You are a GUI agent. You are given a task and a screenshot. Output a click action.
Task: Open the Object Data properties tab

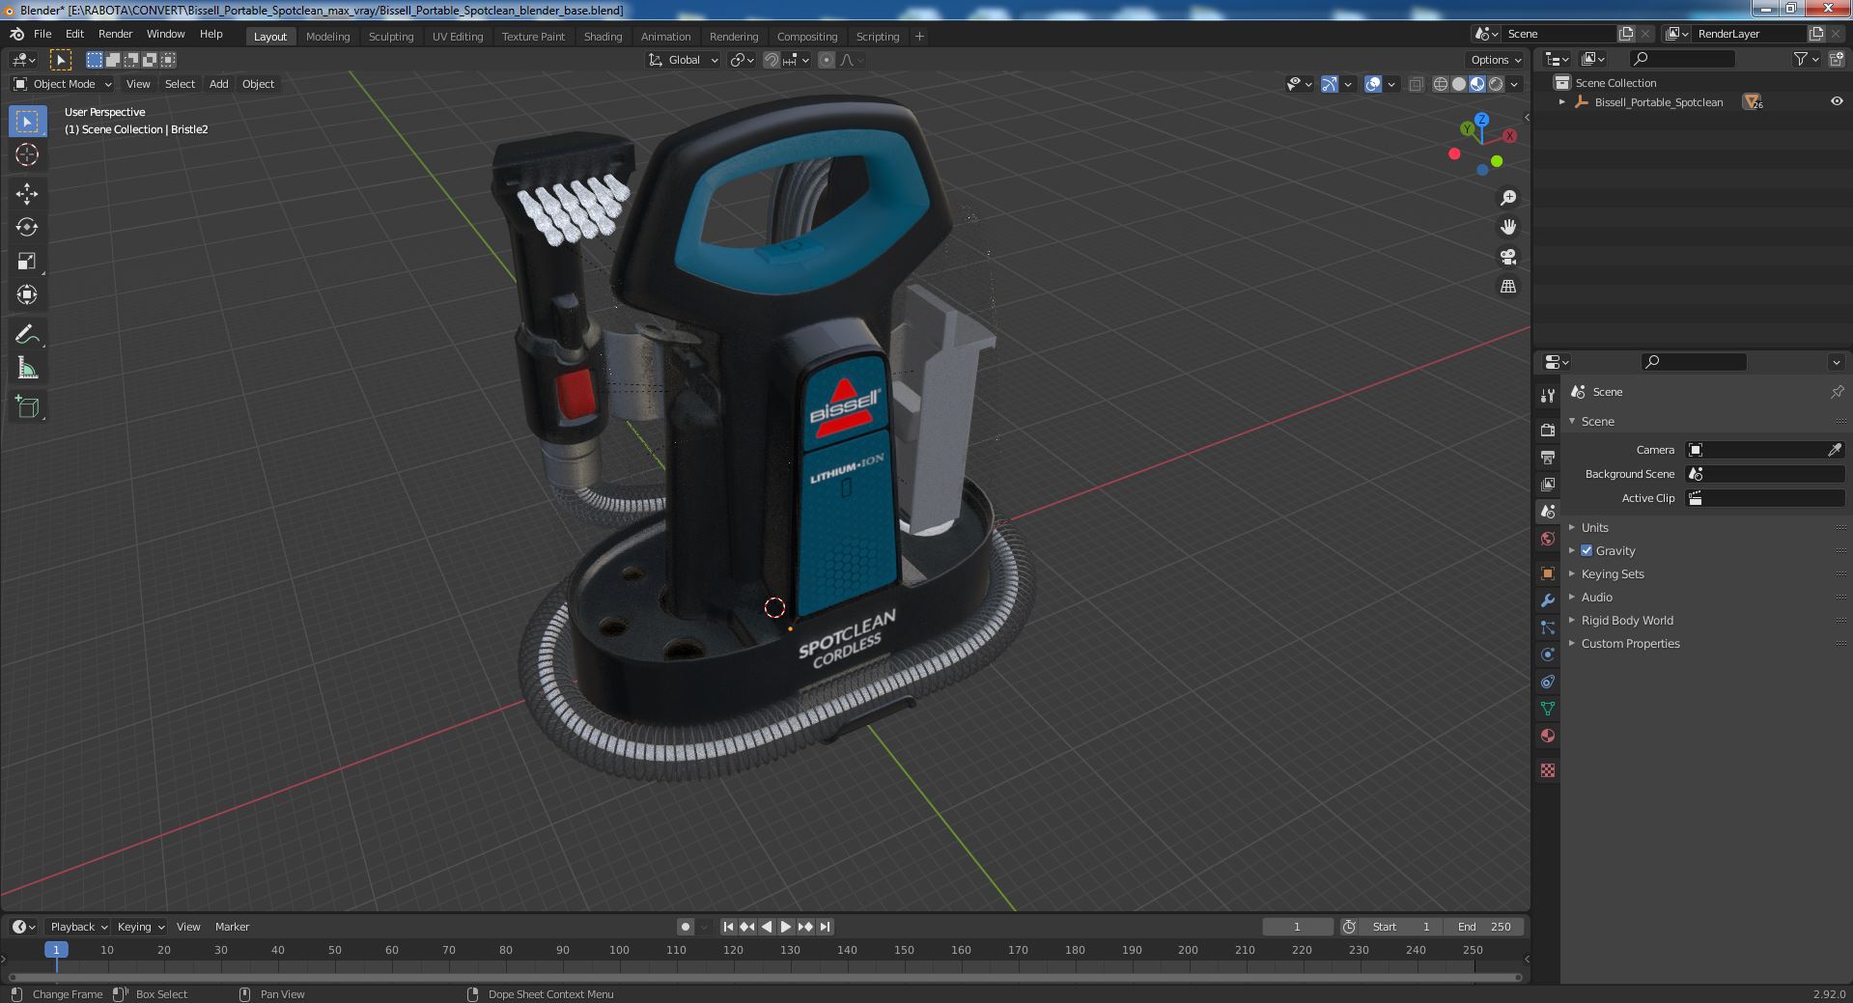(x=1548, y=709)
